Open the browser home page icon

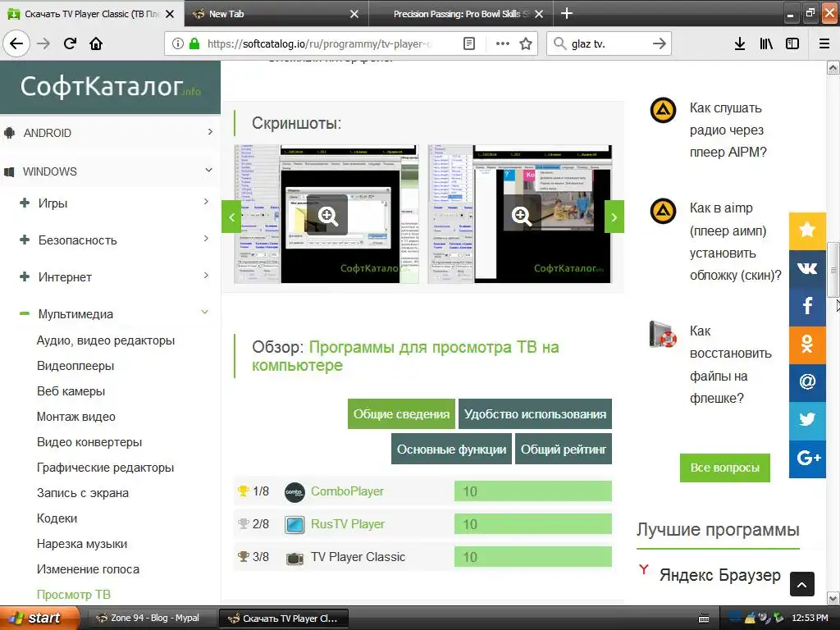coord(96,43)
